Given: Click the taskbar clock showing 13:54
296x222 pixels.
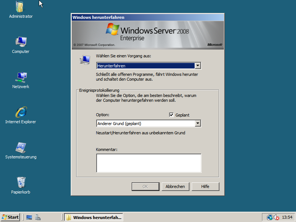Looking at the screenshot, I should [x=287, y=217].
